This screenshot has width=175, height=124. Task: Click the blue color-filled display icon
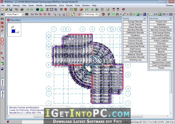[144, 14]
